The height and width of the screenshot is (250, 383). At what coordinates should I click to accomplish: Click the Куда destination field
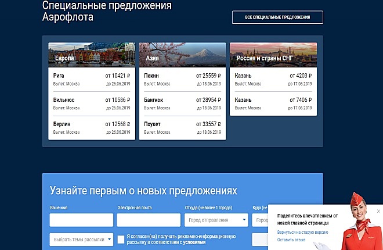[x=260, y=220]
